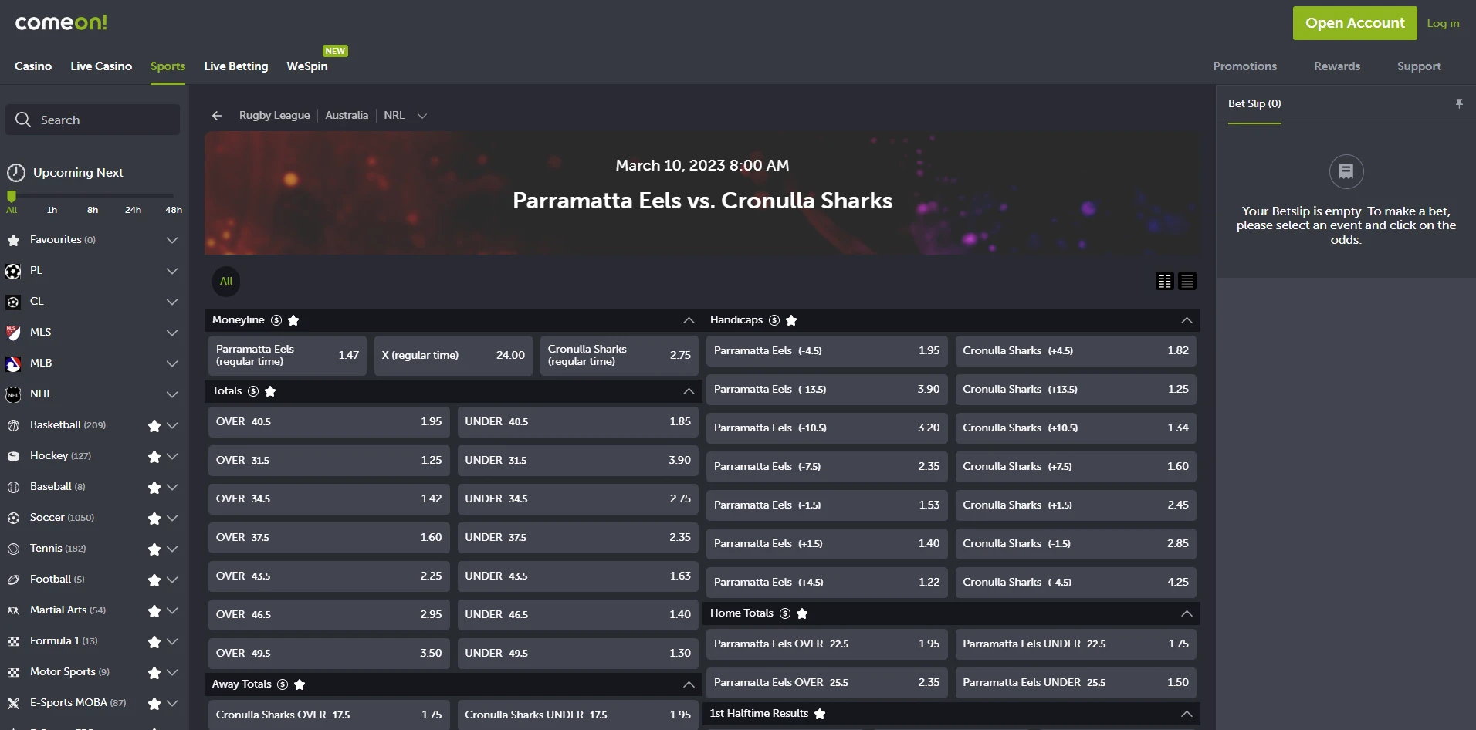This screenshot has height=730, width=1476.
Task: Toggle Basketball favourite star in sidebar
Action: [154, 426]
